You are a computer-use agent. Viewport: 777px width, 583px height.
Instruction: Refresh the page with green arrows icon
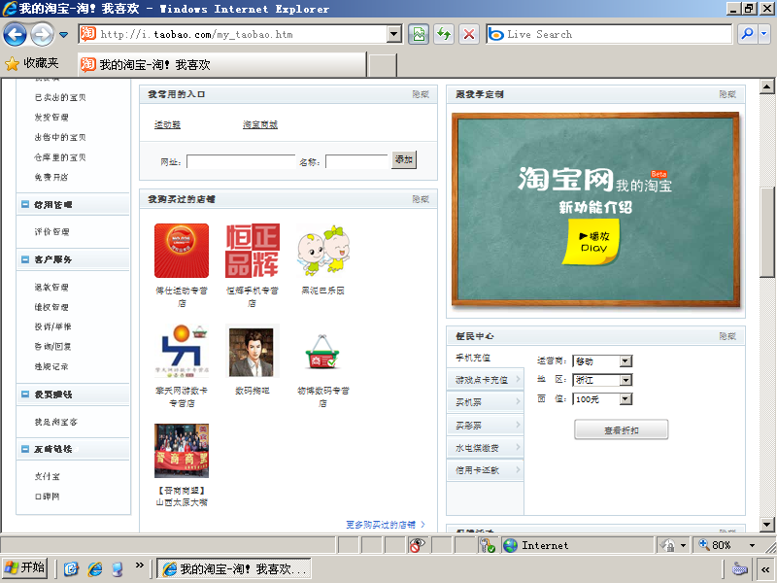[x=444, y=34]
